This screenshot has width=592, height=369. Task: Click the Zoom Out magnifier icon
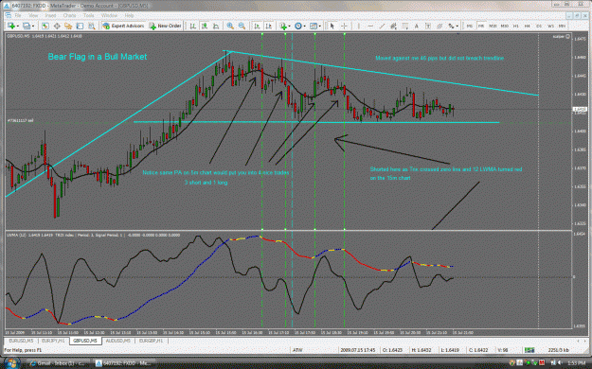[242, 26]
